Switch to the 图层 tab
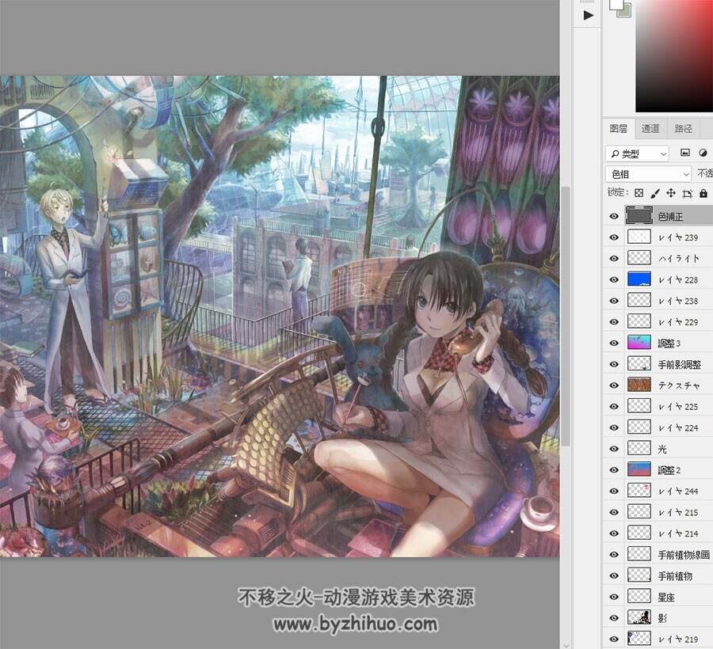 tap(619, 128)
